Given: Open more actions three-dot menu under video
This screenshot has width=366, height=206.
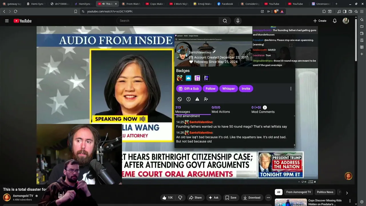Looking at the screenshot, I should point(268,197).
